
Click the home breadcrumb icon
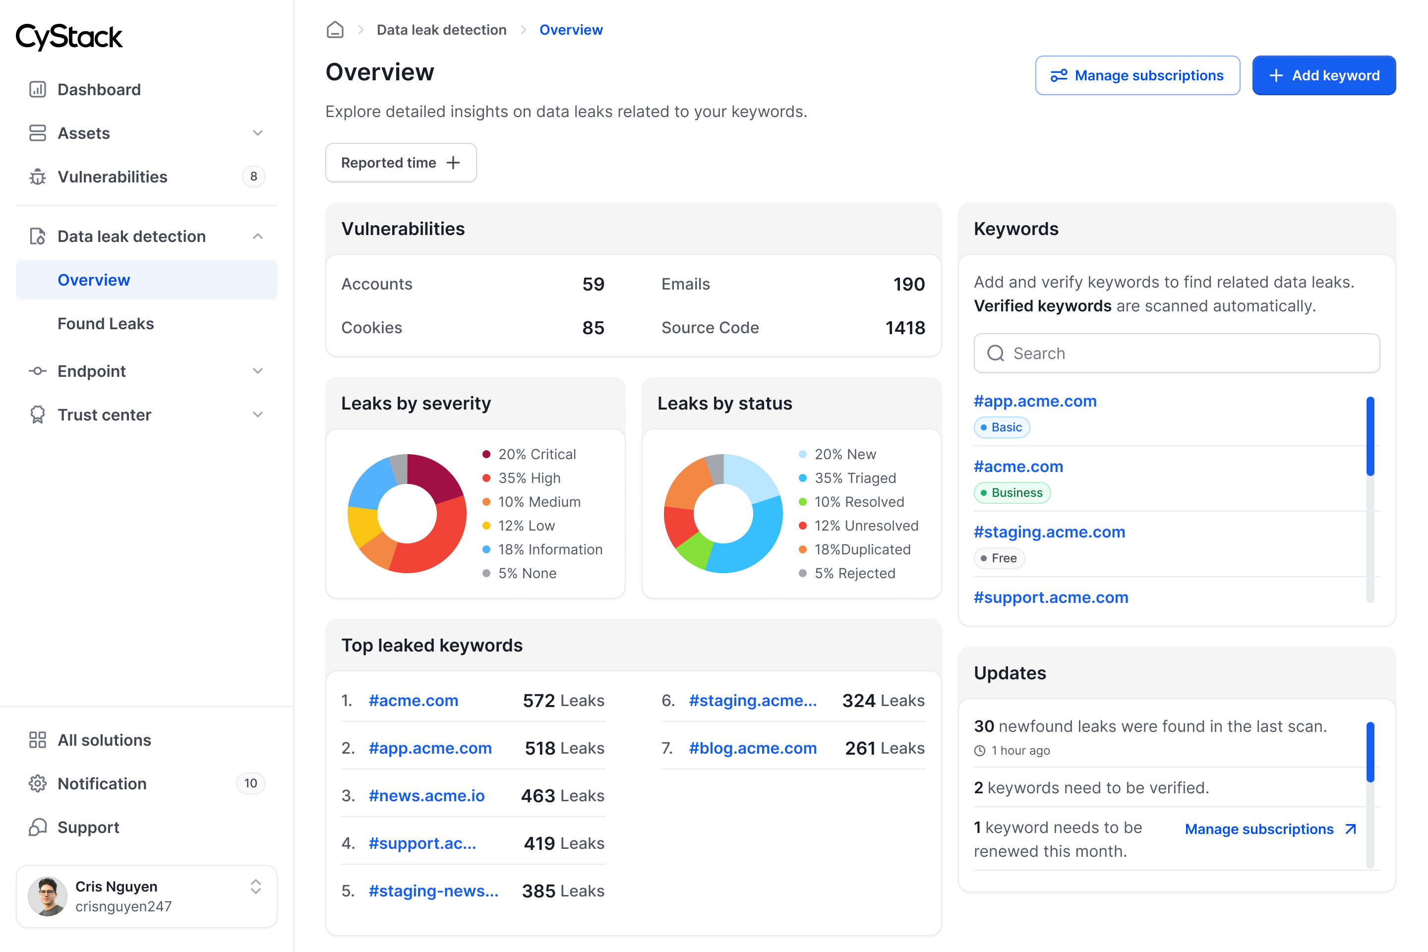click(x=335, y=30)
